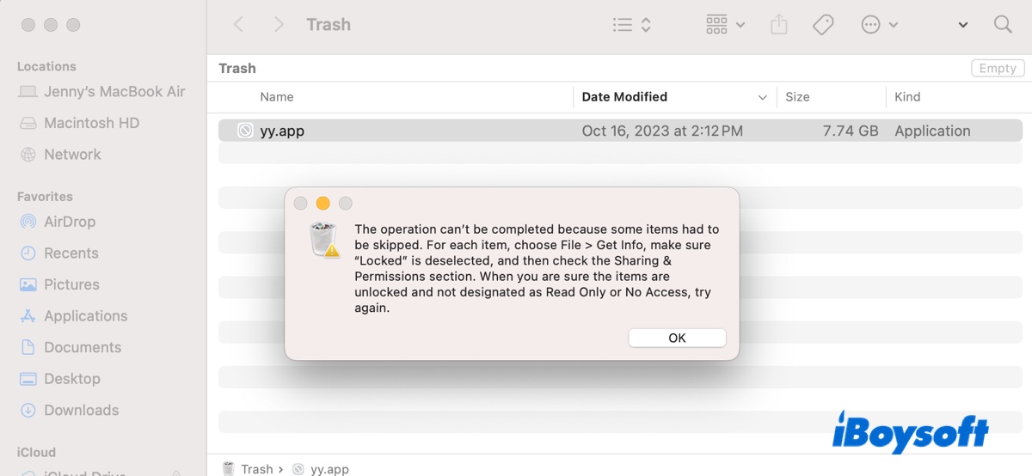The image size is (1032, 476).
Task: Open the Group By dropdown
Action: click(725, 25)
